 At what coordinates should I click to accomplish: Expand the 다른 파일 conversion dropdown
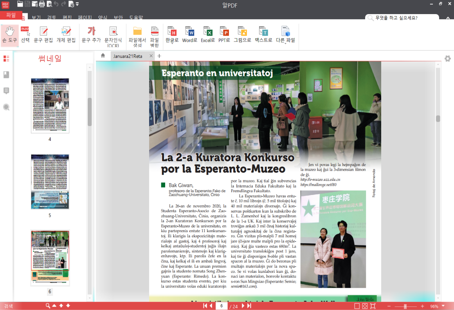(x=285, y=43)
